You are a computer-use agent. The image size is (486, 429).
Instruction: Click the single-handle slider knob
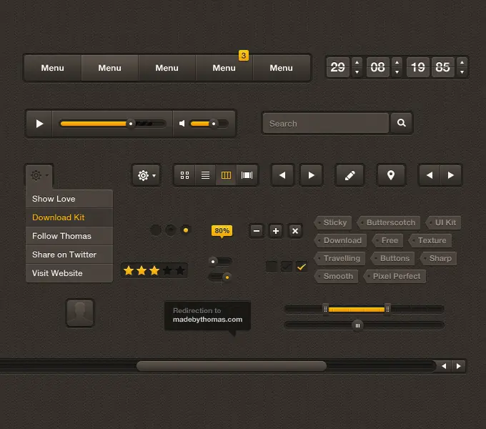point(357,325)
